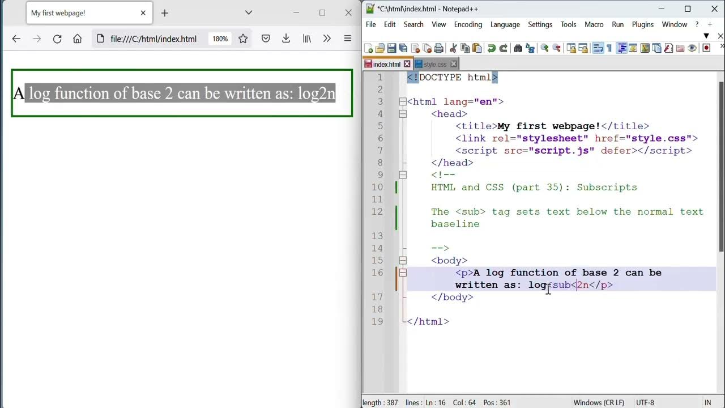Click the Print toolbar icon
This screenshot has height=408, width=725.
pos(438,48)
